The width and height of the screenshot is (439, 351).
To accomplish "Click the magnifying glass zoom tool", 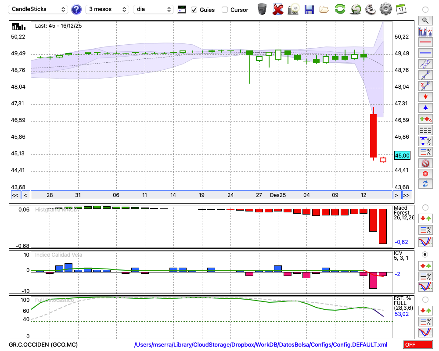I will [425, 20].
